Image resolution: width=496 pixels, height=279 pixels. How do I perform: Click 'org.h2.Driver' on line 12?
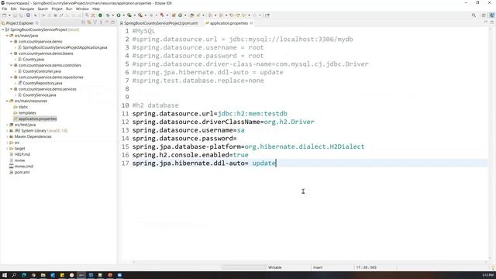[x=289, y=122]
